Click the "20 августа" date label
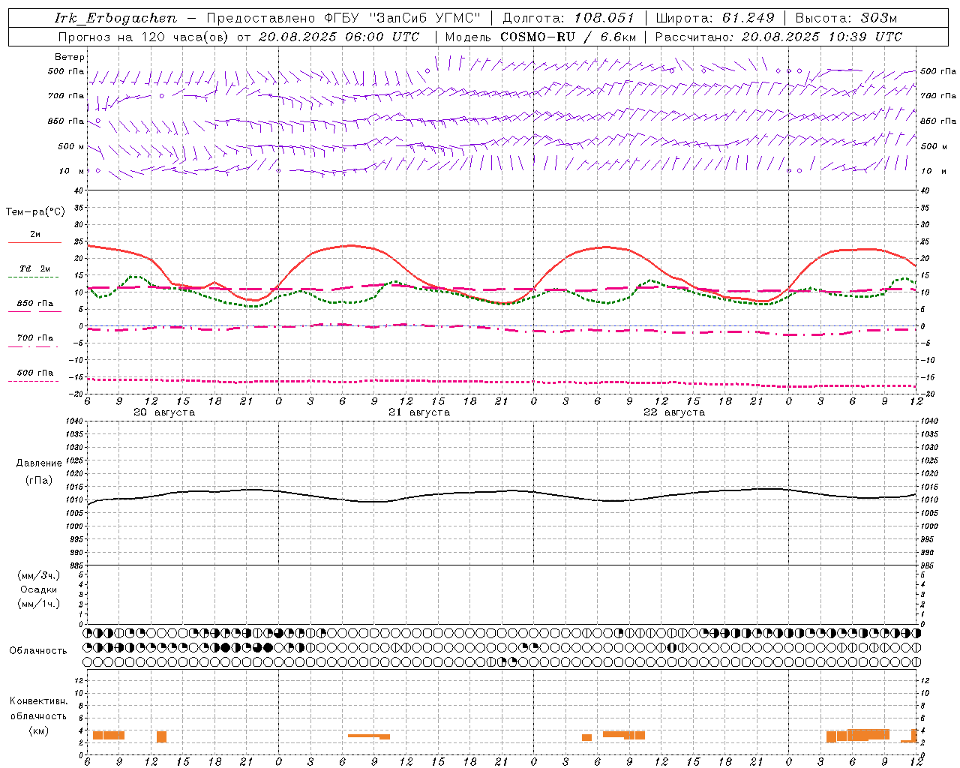The height and width of the screenshot is (768, 960). (164, 412)
